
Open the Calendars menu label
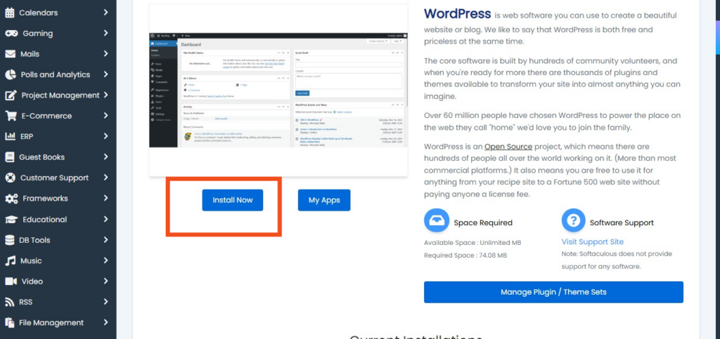[x=39, y=13]
